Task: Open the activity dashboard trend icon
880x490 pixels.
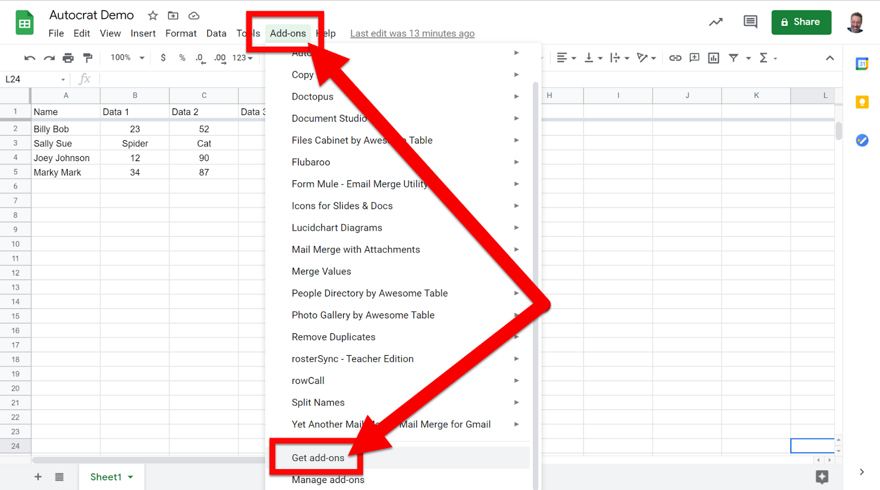Action: click(x=716, y=22)
